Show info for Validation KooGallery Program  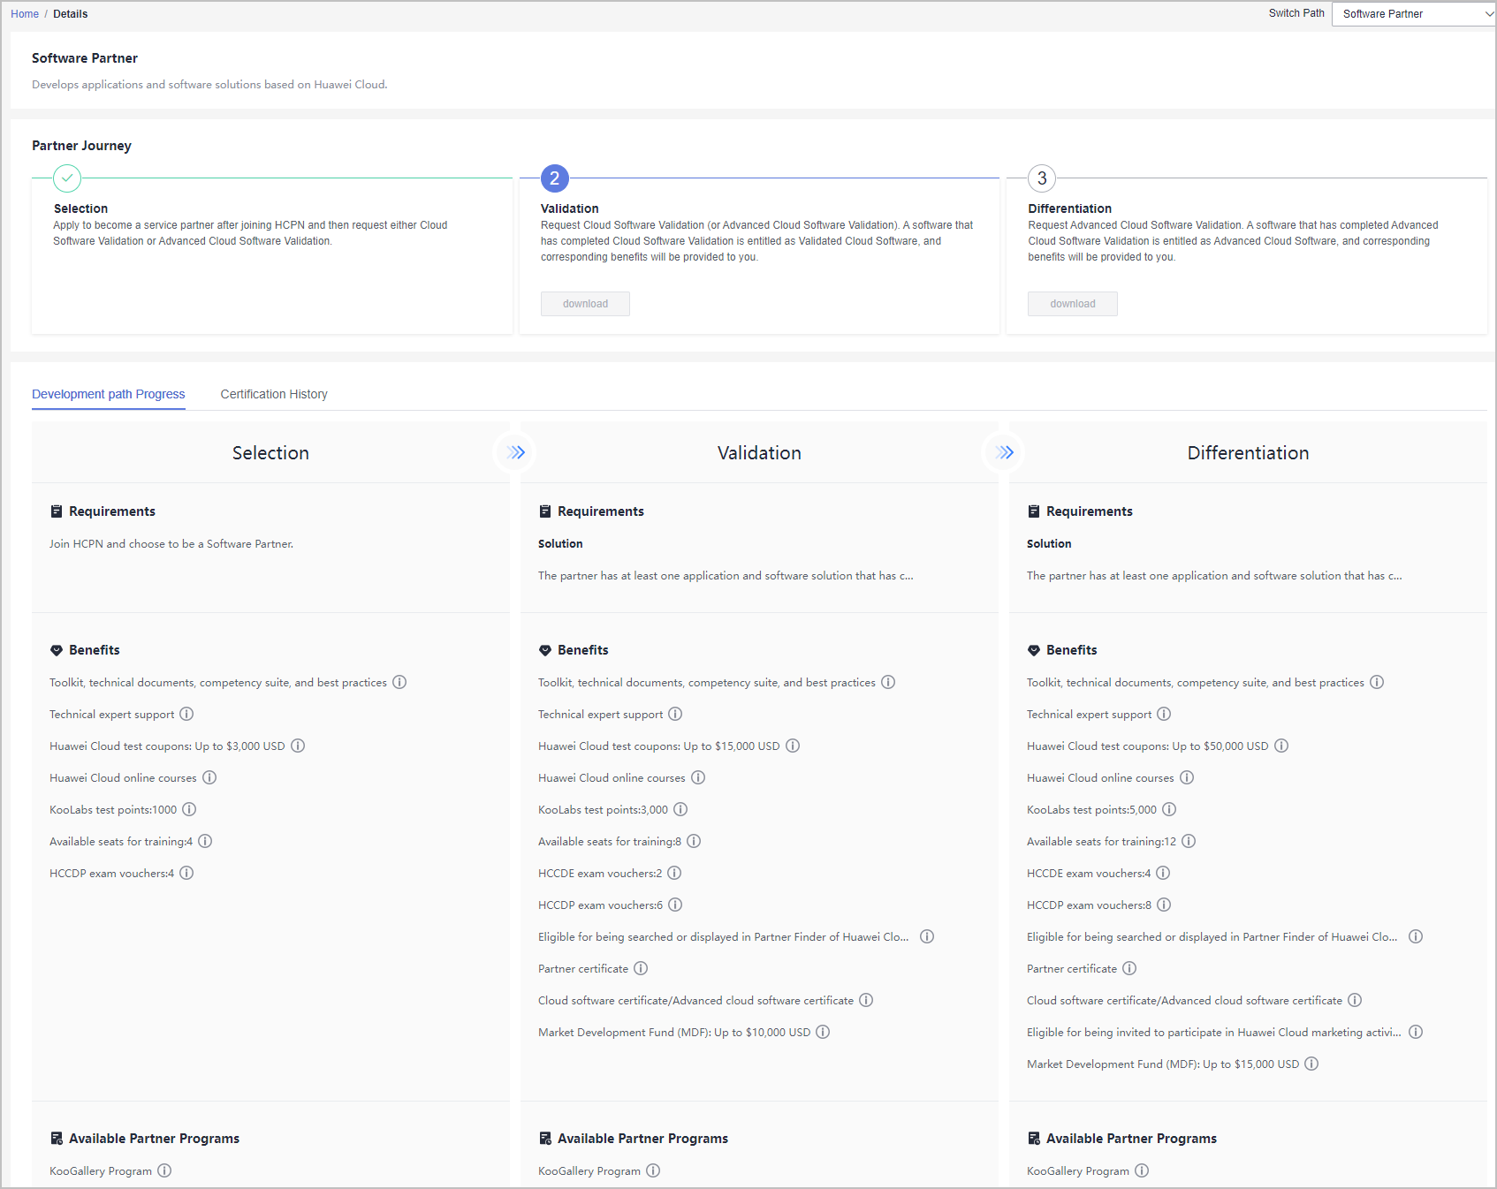pyautogui.click(x=653, y=1170)
